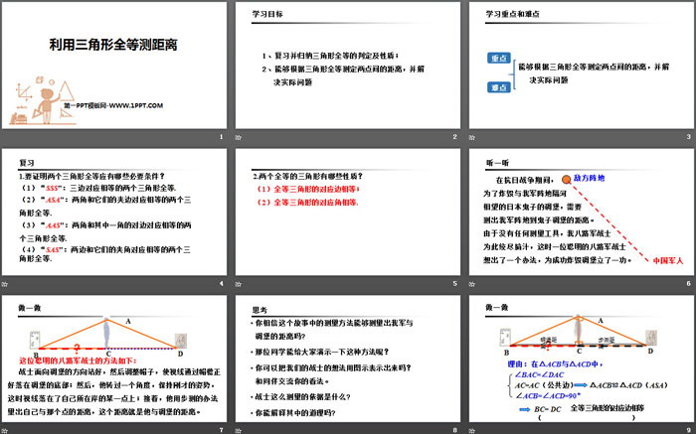This screenshot has height=434, width=696.
Task: Click animation star icon under slide 5
Action: coord(239,284)
